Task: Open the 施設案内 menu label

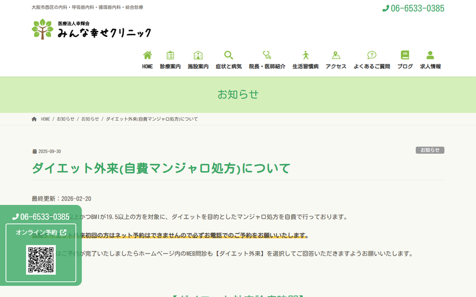Action: click(x=198, y=67)
